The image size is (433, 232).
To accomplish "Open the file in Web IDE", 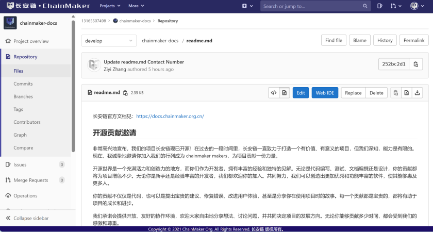I will [x=325, y=93].
